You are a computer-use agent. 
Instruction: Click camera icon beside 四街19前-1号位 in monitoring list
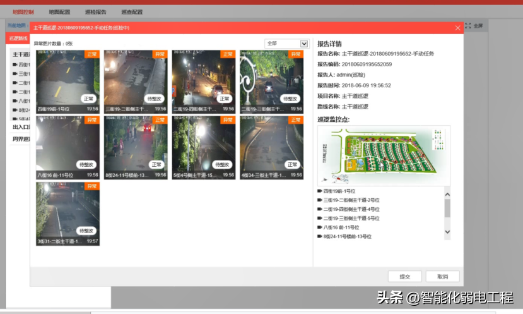point(320,191)
